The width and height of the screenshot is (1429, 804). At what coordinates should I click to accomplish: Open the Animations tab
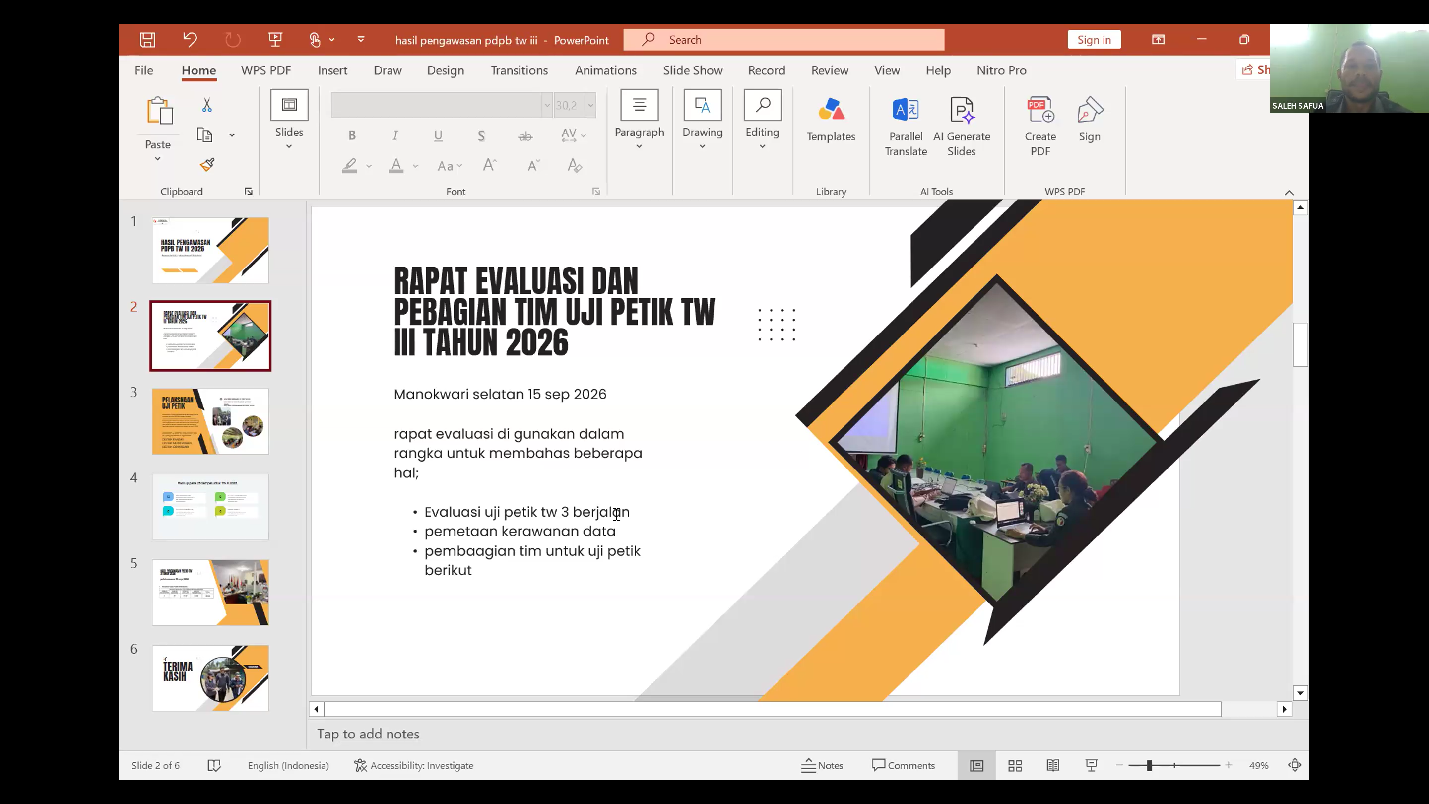606,70
